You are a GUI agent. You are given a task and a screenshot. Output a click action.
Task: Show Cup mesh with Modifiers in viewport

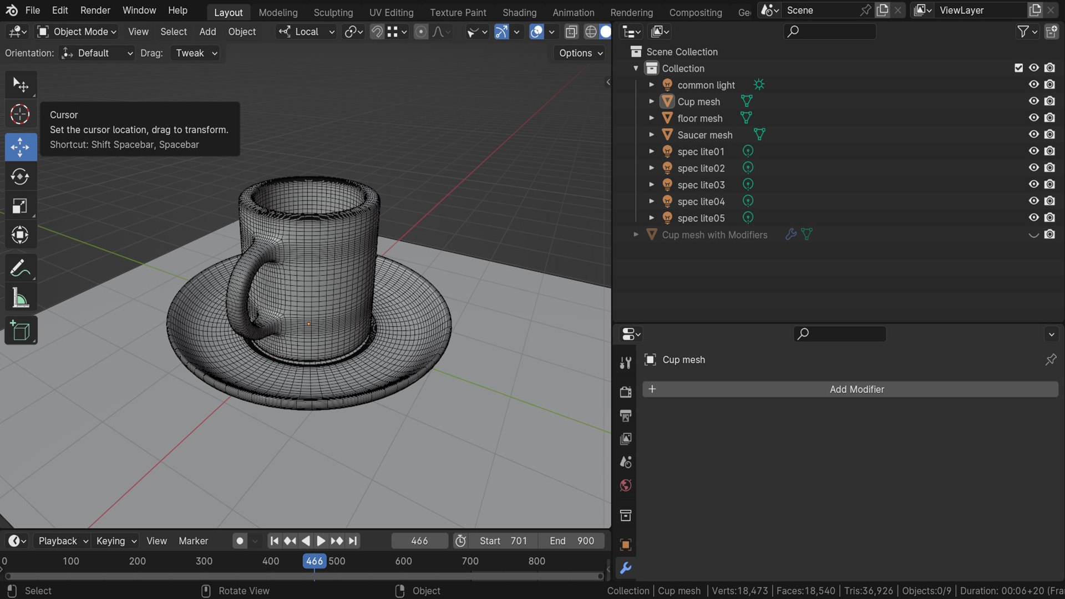1034,235
